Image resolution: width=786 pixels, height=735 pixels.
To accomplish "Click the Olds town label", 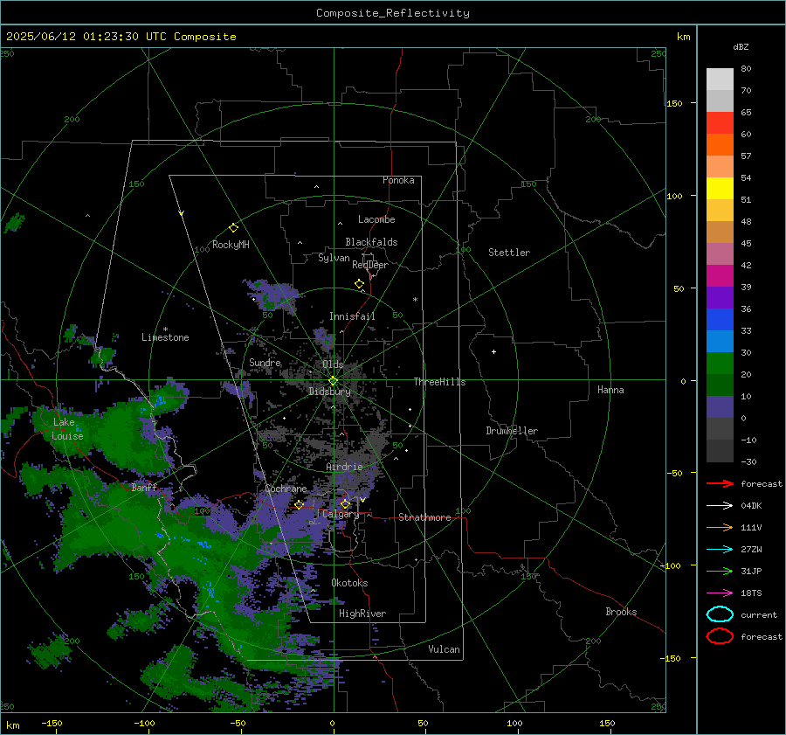I will tap(333, 364).
